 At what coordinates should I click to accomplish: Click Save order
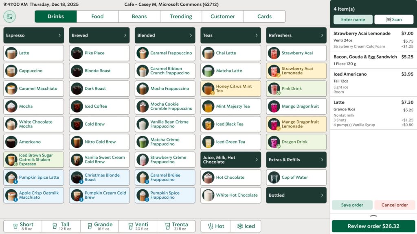(352, 205)
